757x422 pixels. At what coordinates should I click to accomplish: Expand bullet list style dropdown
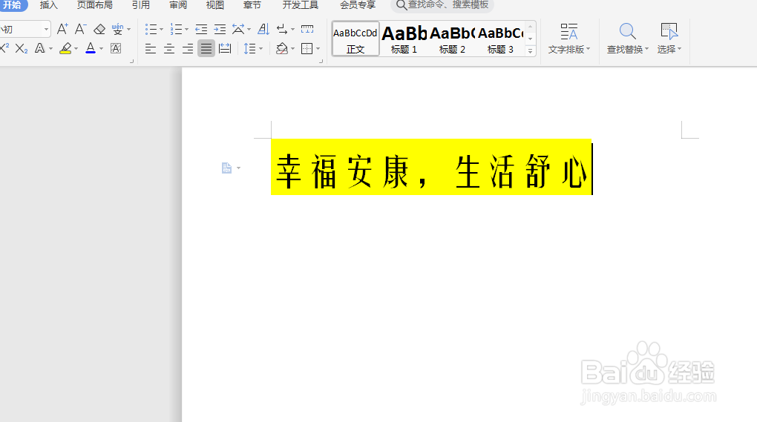click(x=161, y=30)
